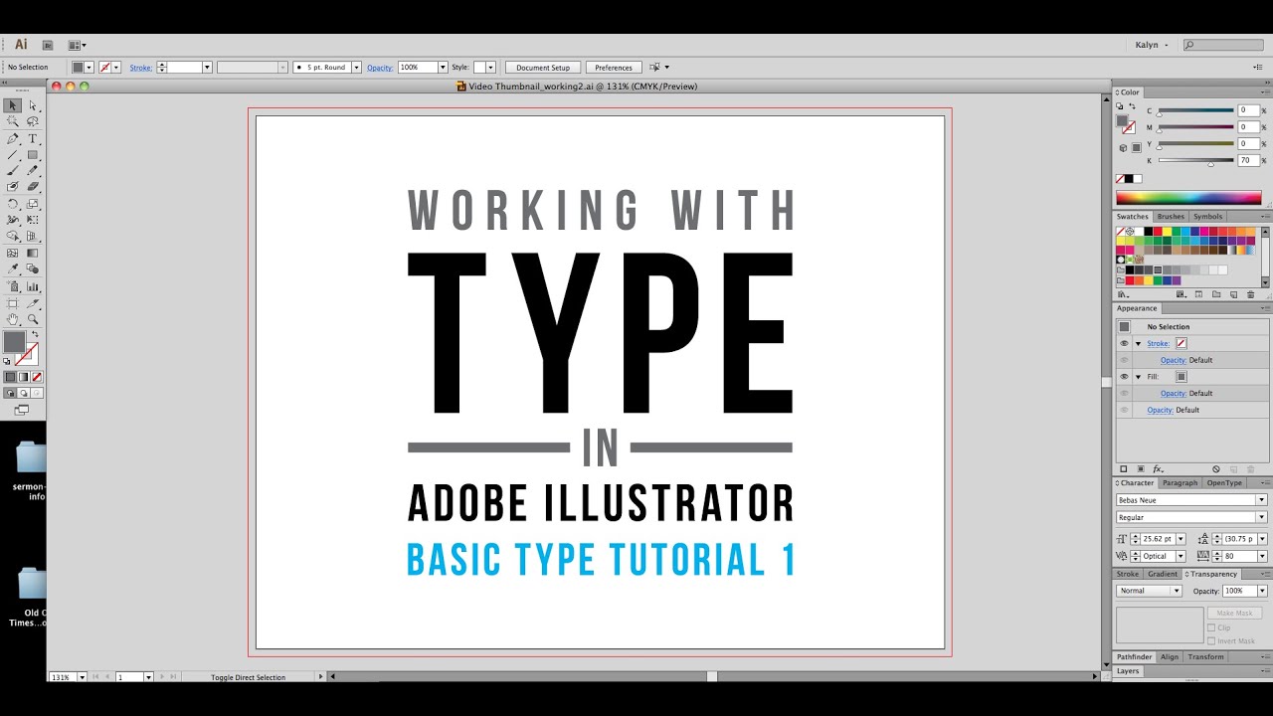1273x716 pixels.
Task: Select the Pen tool
Action: click(x=13, y=138)
